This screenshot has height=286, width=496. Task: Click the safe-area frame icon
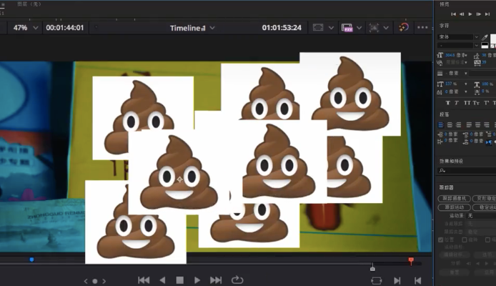[x=318, y=27]
